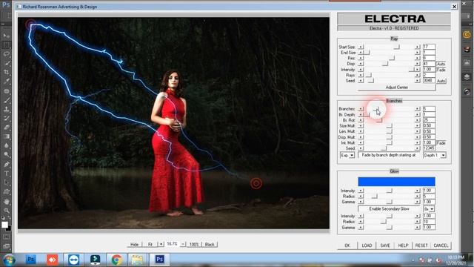This screenshot has height=267, width=474.
Task: Click the foreground color swatch
Action: [4, 225]
